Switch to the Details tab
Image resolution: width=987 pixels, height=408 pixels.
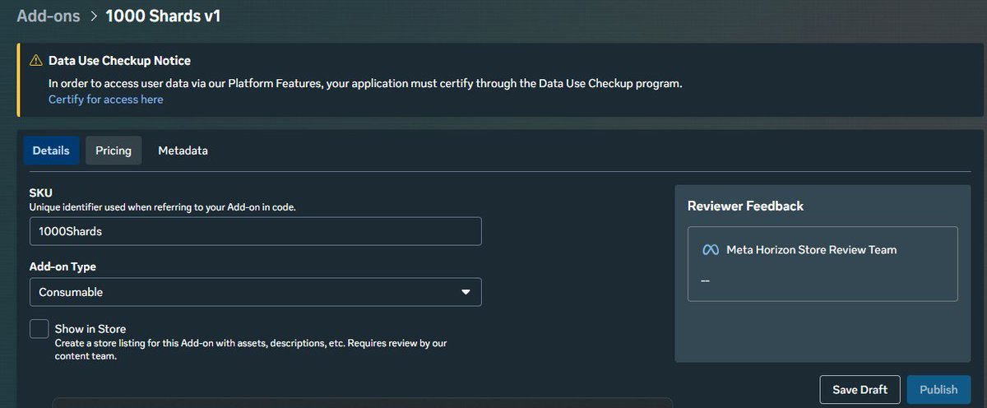pyautogui.click(x=51, y=151)
